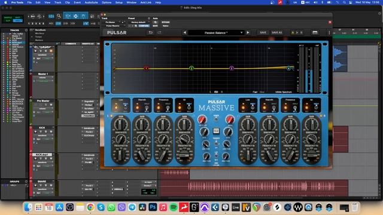Go to the next Pulsar preset
This screenshot has height=215, width=383.
[248, 32]
